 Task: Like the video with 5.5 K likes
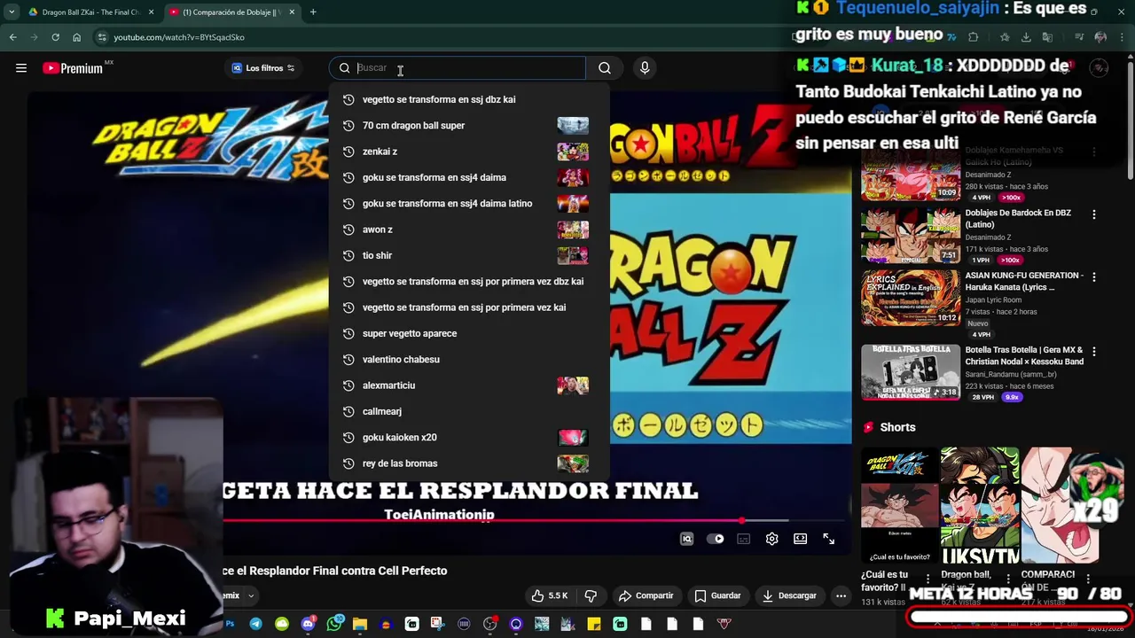(550, 595)
